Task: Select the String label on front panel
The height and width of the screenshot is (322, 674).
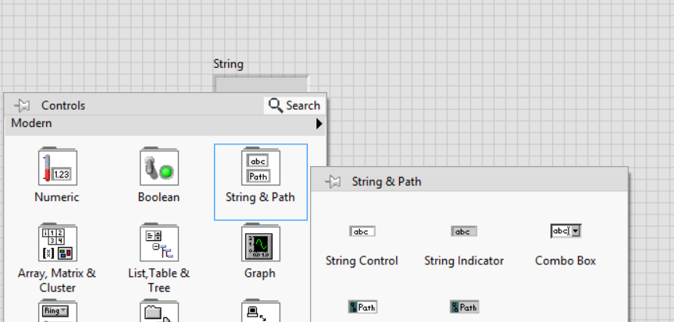Action: coord(228,64)
